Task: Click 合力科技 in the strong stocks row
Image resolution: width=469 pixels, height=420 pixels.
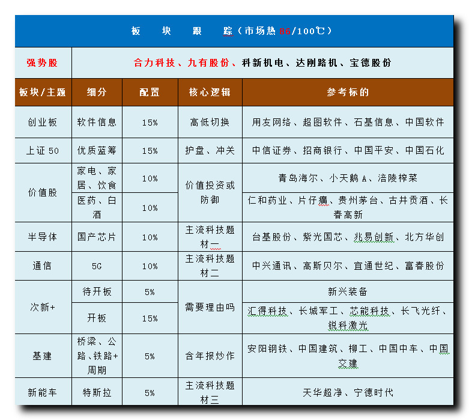Action: point(154,62)
